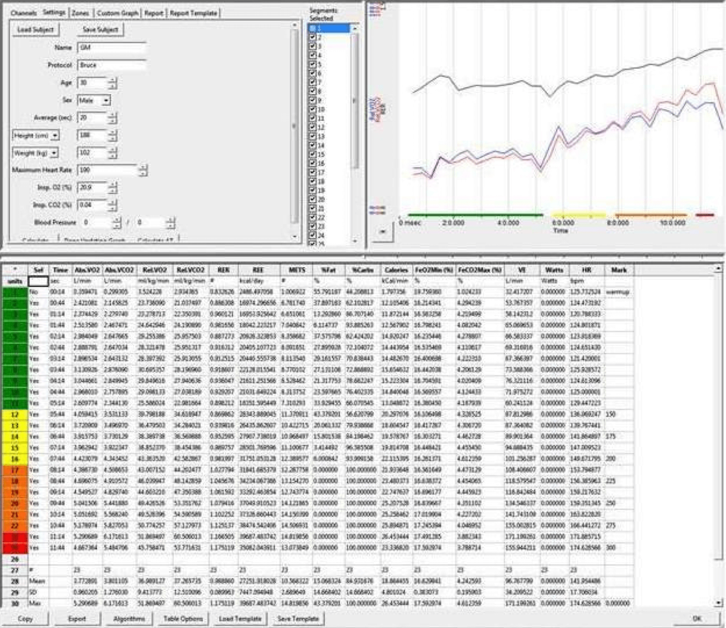This screenshot has width=726, height=628.
Task: Click the Age spinner arrows
Action: coord(112,83)
